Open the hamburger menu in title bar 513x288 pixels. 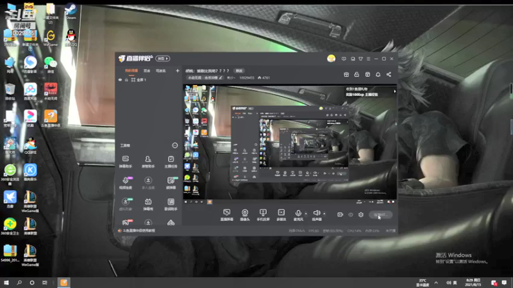(x=368, y=59)
